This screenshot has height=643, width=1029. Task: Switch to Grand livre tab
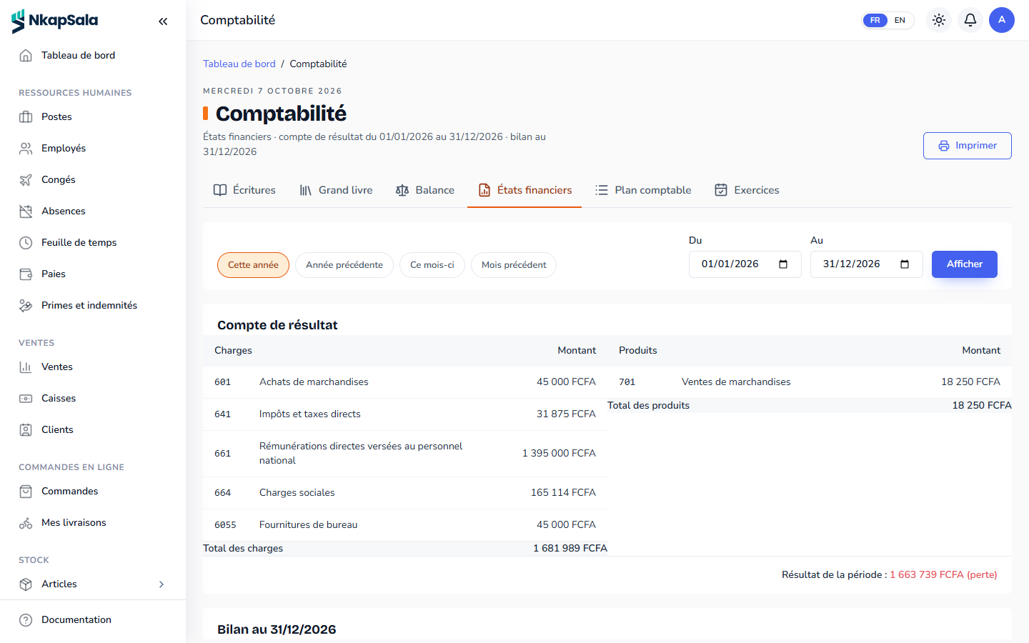[x=336, y=190]
